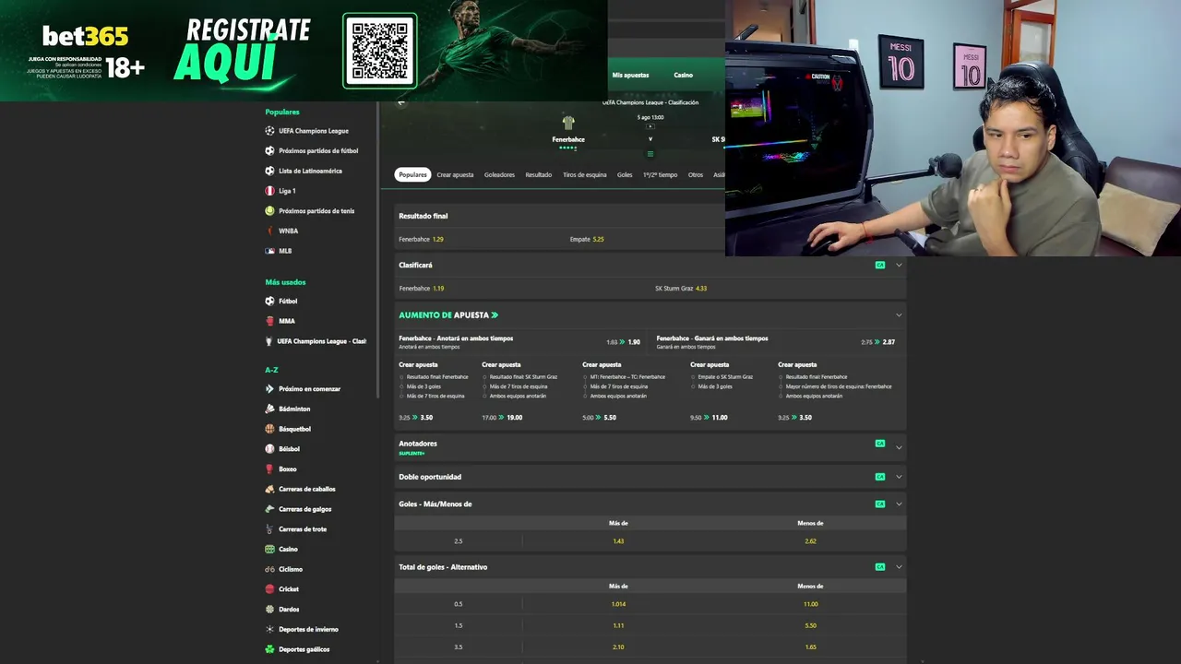Expand the Doble oportunidad market
The image size is (1181, 664).
point(899,477)
